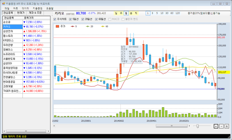232x140 pixels.
Task: Switch to the 관심종목 tab
Action: point(8,13)
